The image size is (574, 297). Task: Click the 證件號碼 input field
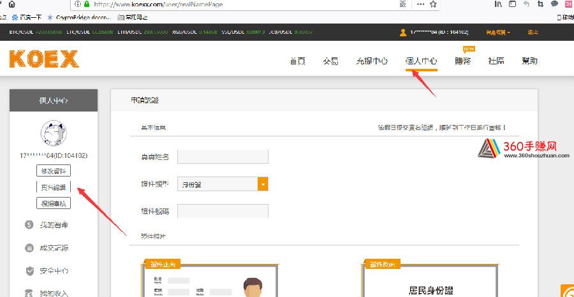pos(223,211)
